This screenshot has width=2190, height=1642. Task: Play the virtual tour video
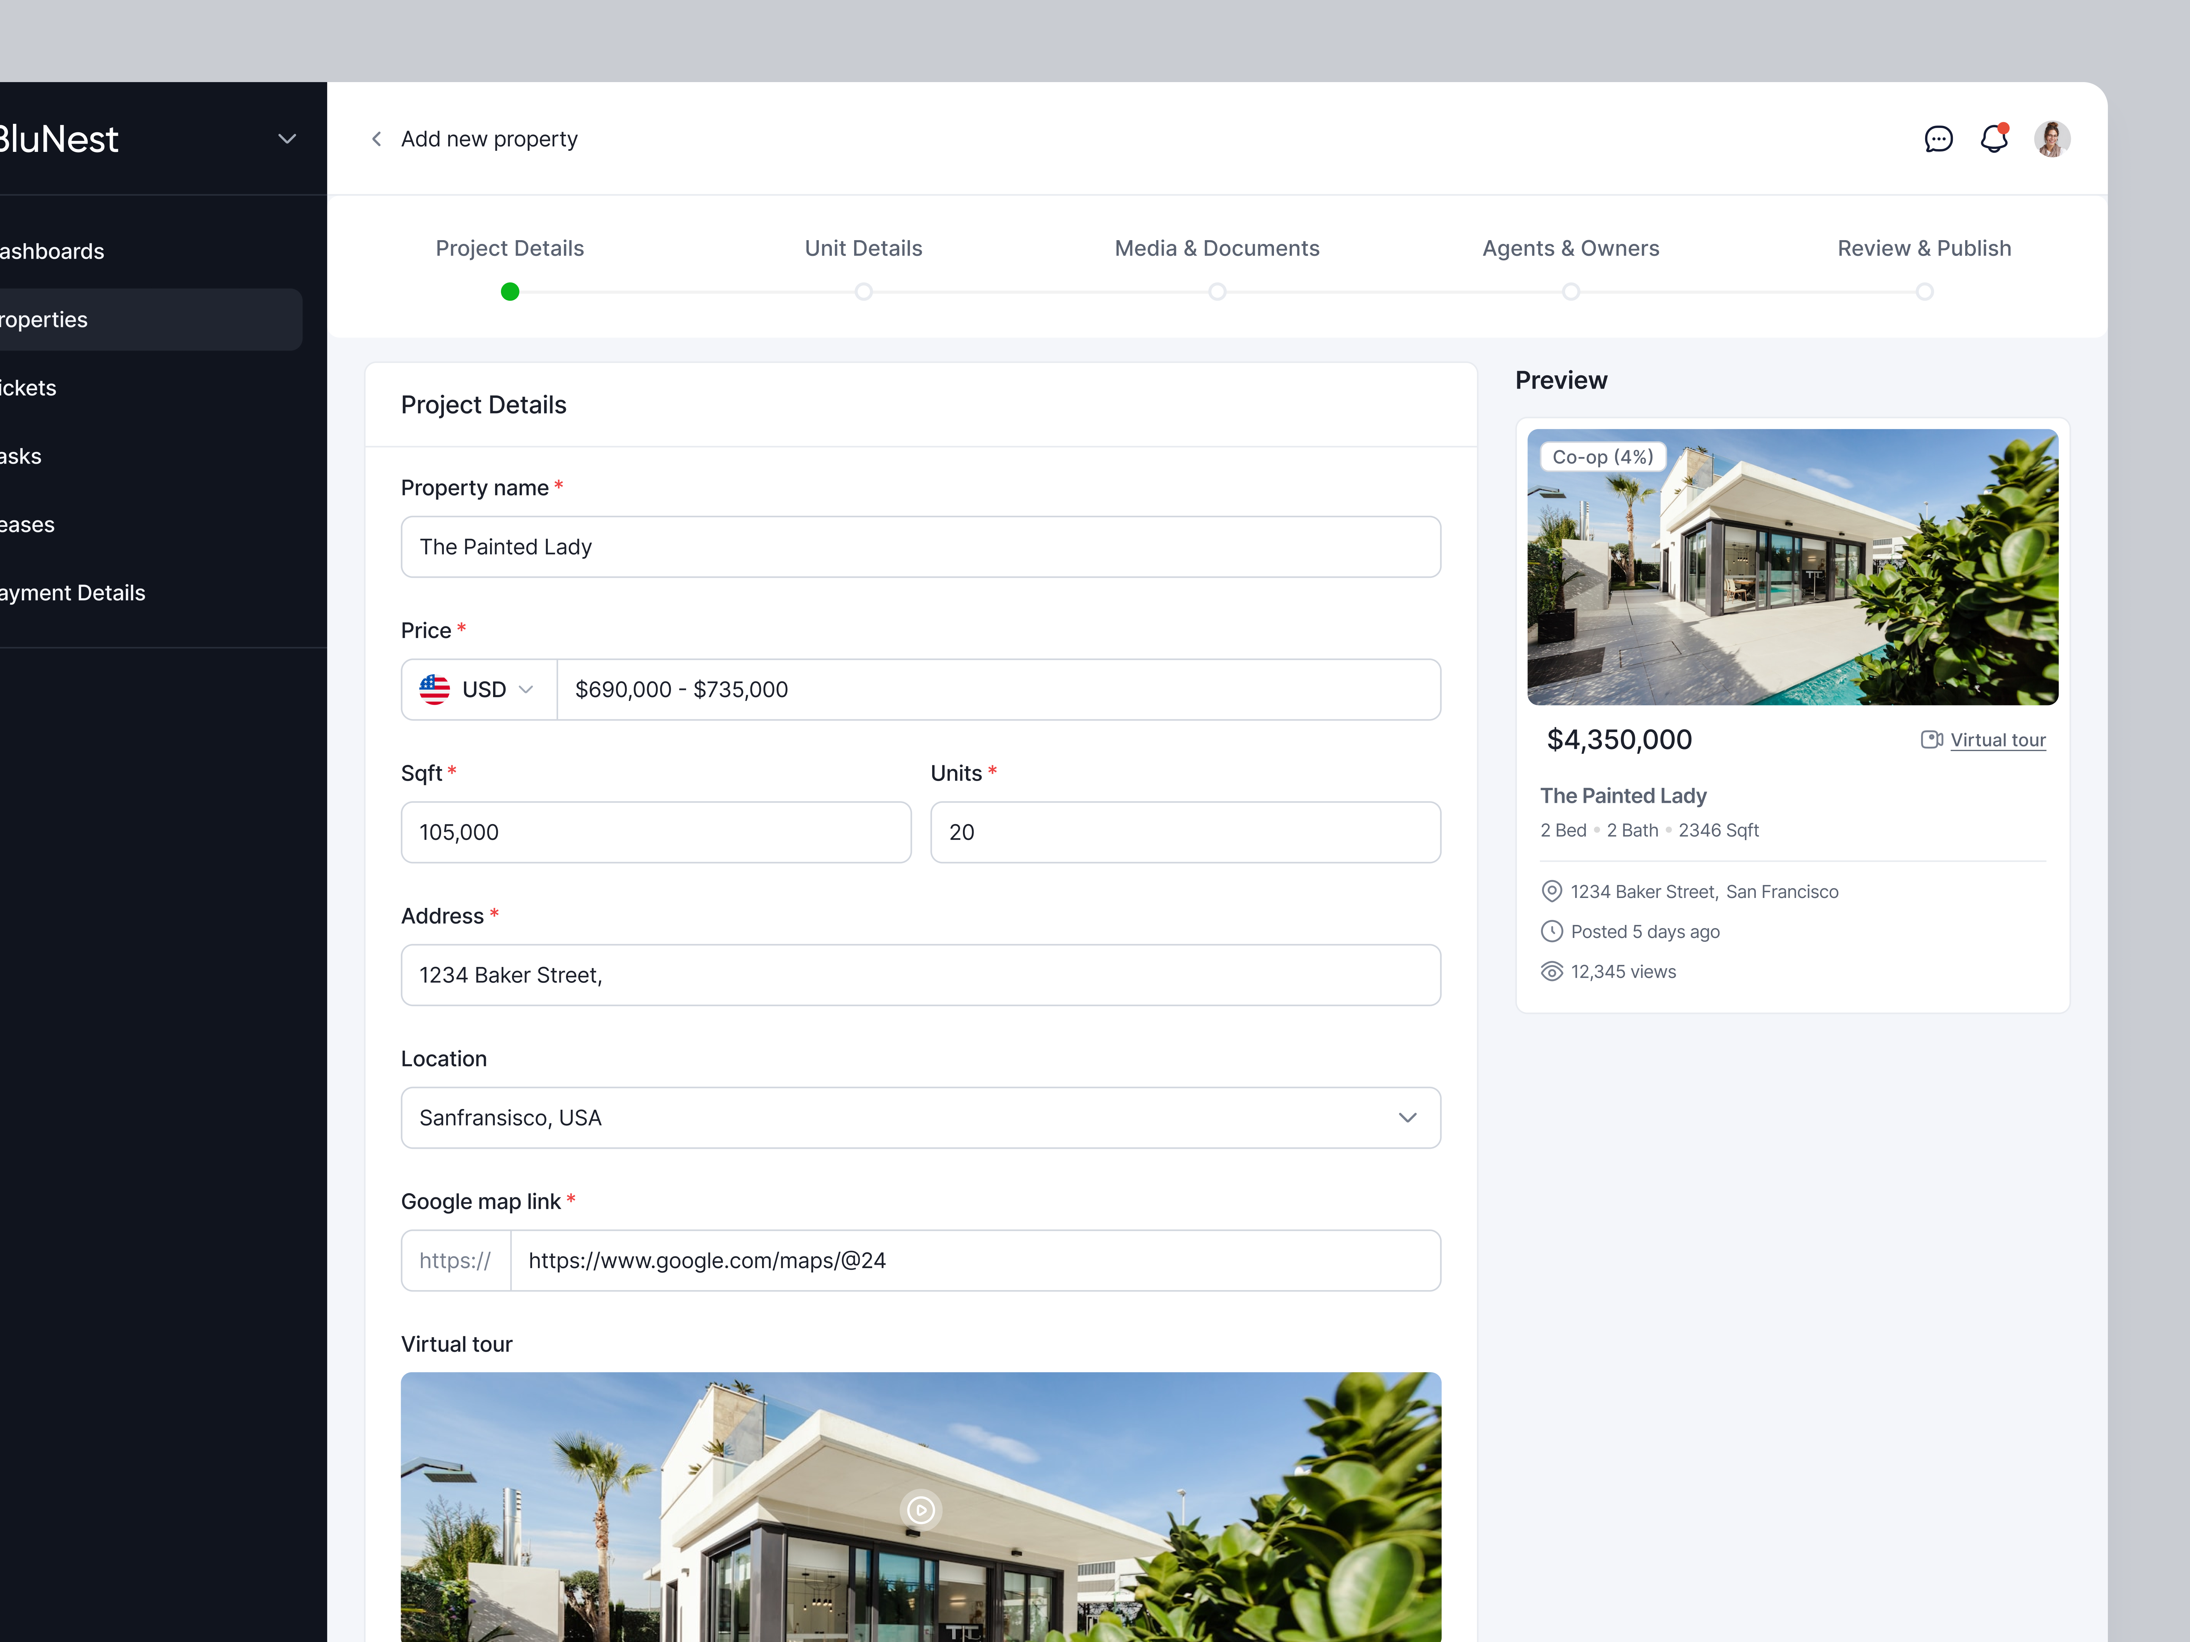coord(921,1509)
